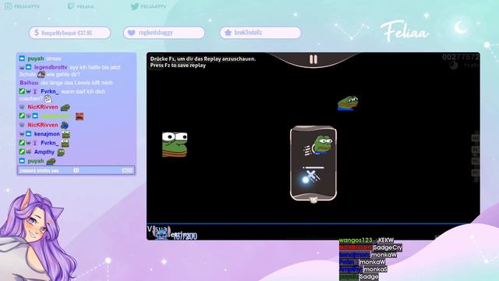Click the blue badge beside puyah 'stress'
This screenshot has height=281, width=499.
pos(22,59)
